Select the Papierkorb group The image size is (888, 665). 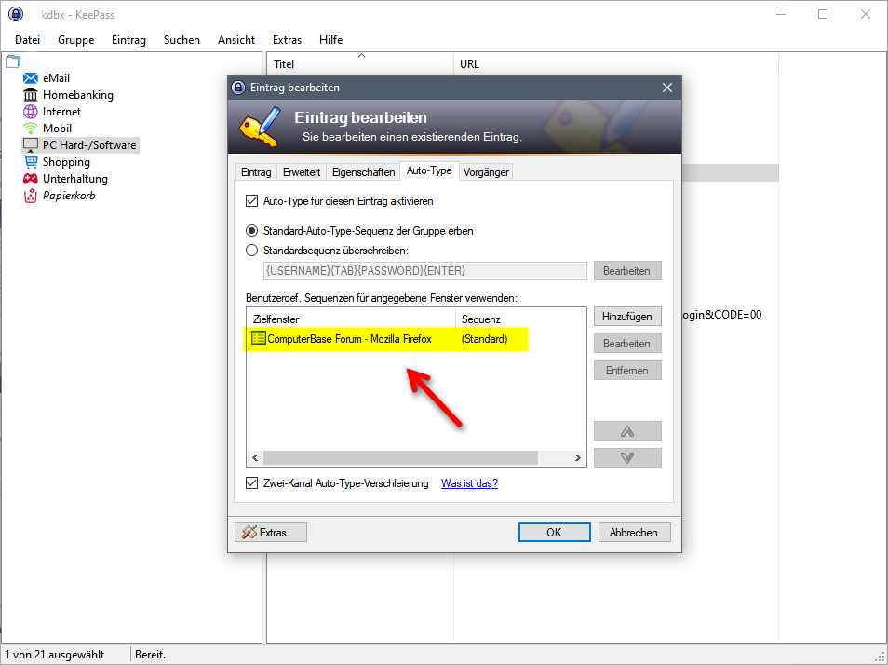69,196
